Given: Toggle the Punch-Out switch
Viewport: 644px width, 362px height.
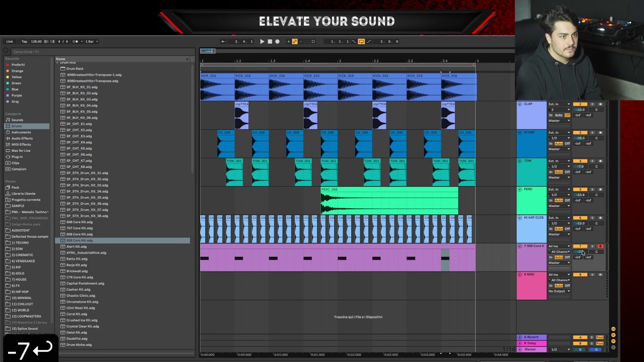Looking at the screenshot, I should [368, 41].
